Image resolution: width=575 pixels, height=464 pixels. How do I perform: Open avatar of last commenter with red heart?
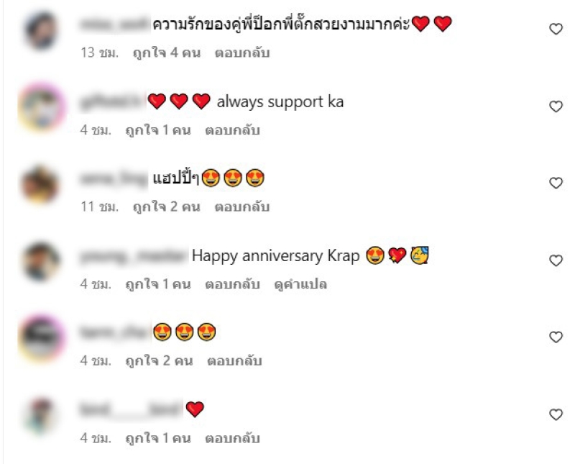pos(41,416)
